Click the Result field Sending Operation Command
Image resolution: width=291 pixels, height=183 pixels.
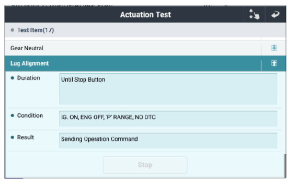[x=168, y=140]
